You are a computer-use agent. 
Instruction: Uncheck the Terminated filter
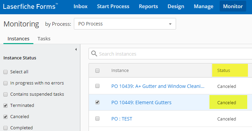coord(5,106)
